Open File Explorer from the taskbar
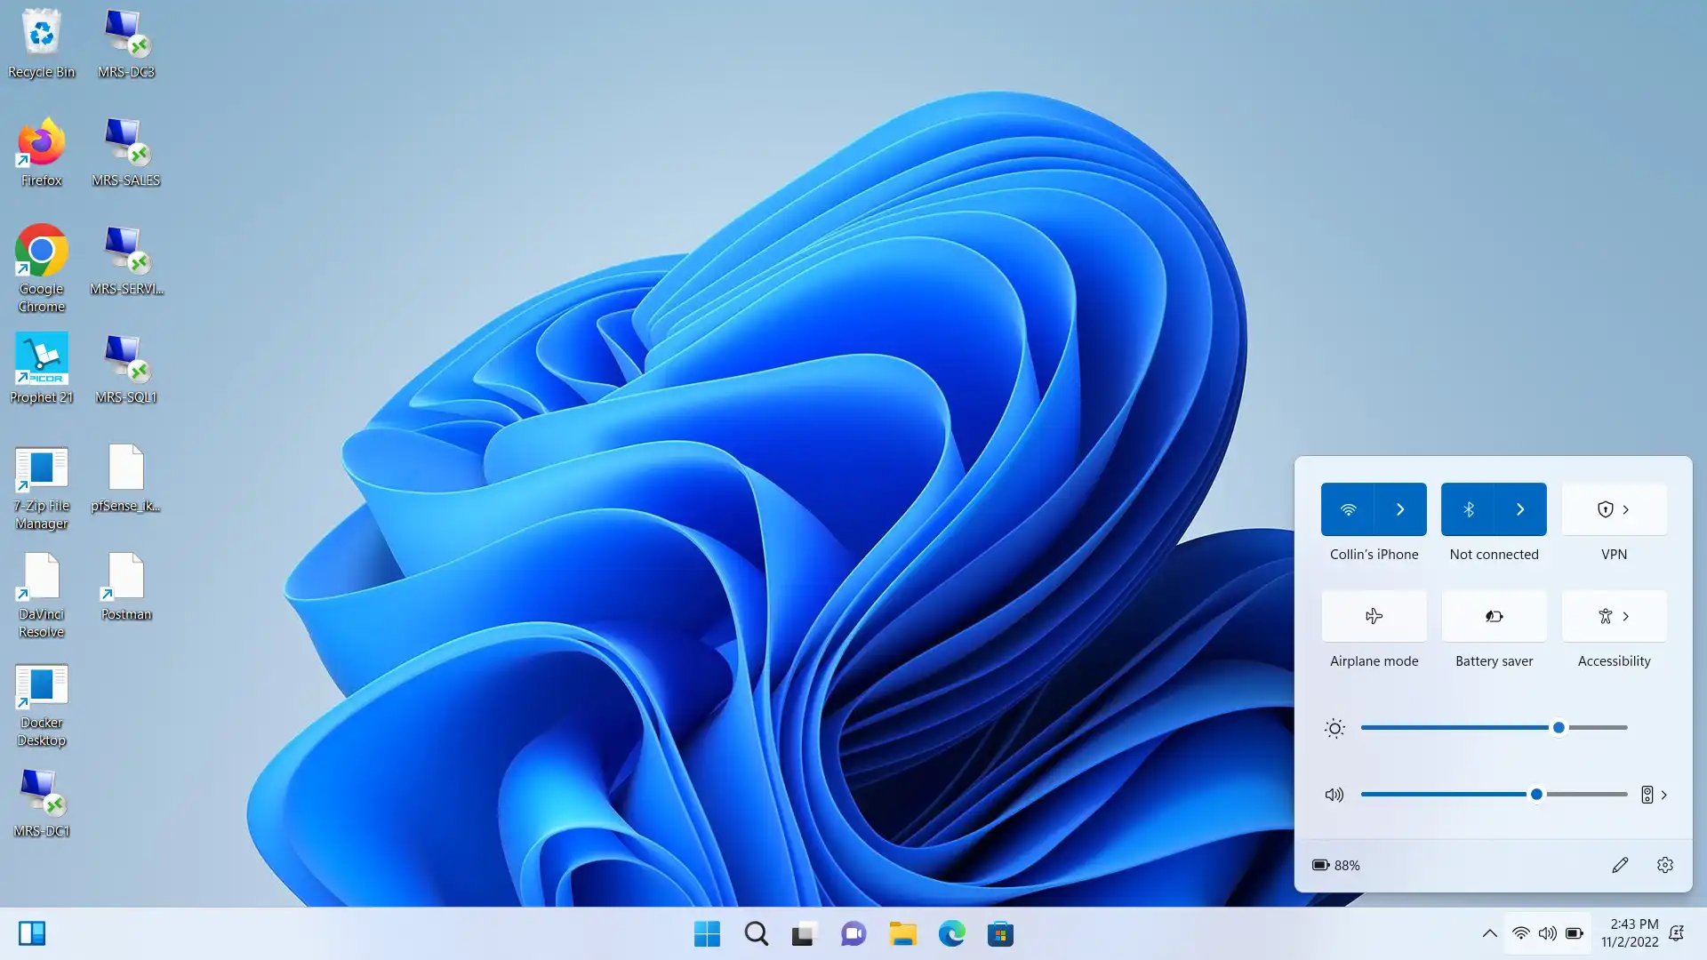This screenshot has height=960, width=1707. pos(902,933)
